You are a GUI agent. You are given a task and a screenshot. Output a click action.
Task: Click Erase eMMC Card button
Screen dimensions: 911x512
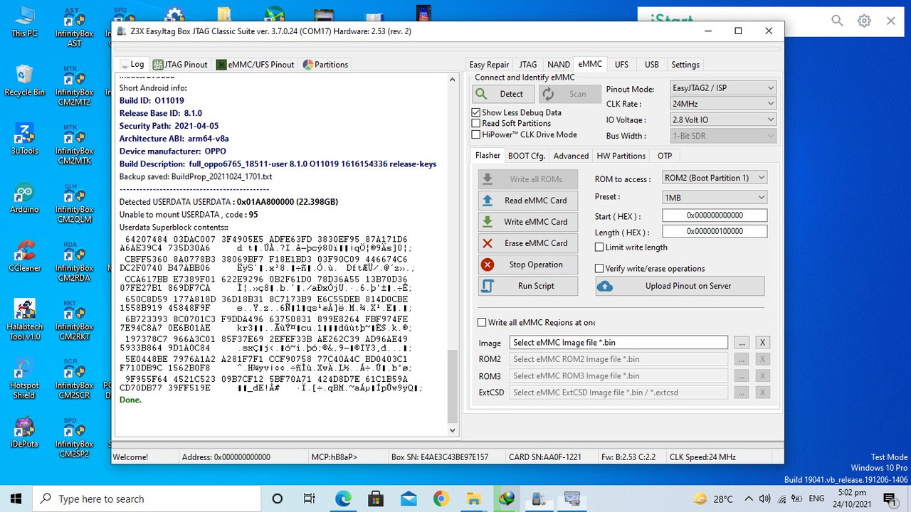point(527,243)
